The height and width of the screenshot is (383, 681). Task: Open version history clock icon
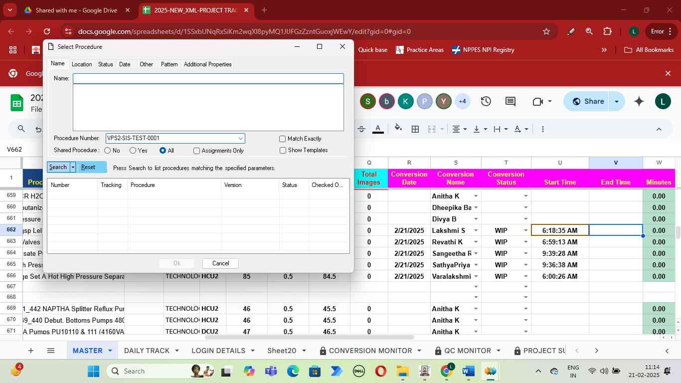pos(486,101)
